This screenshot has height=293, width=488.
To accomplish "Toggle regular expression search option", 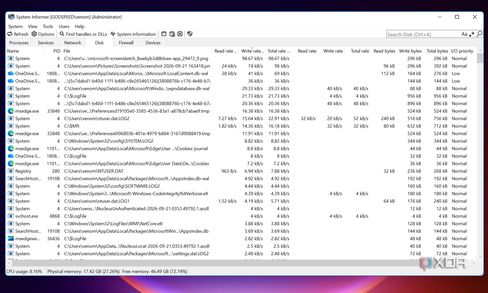I will (x=472, y=34).
